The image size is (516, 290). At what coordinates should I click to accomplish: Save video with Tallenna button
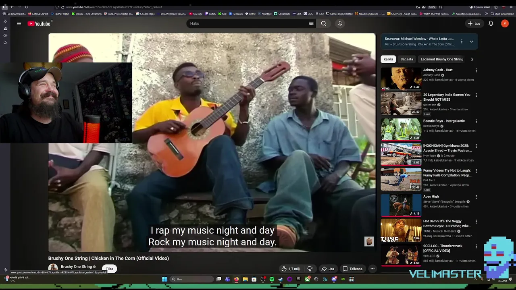coord(352,269)
